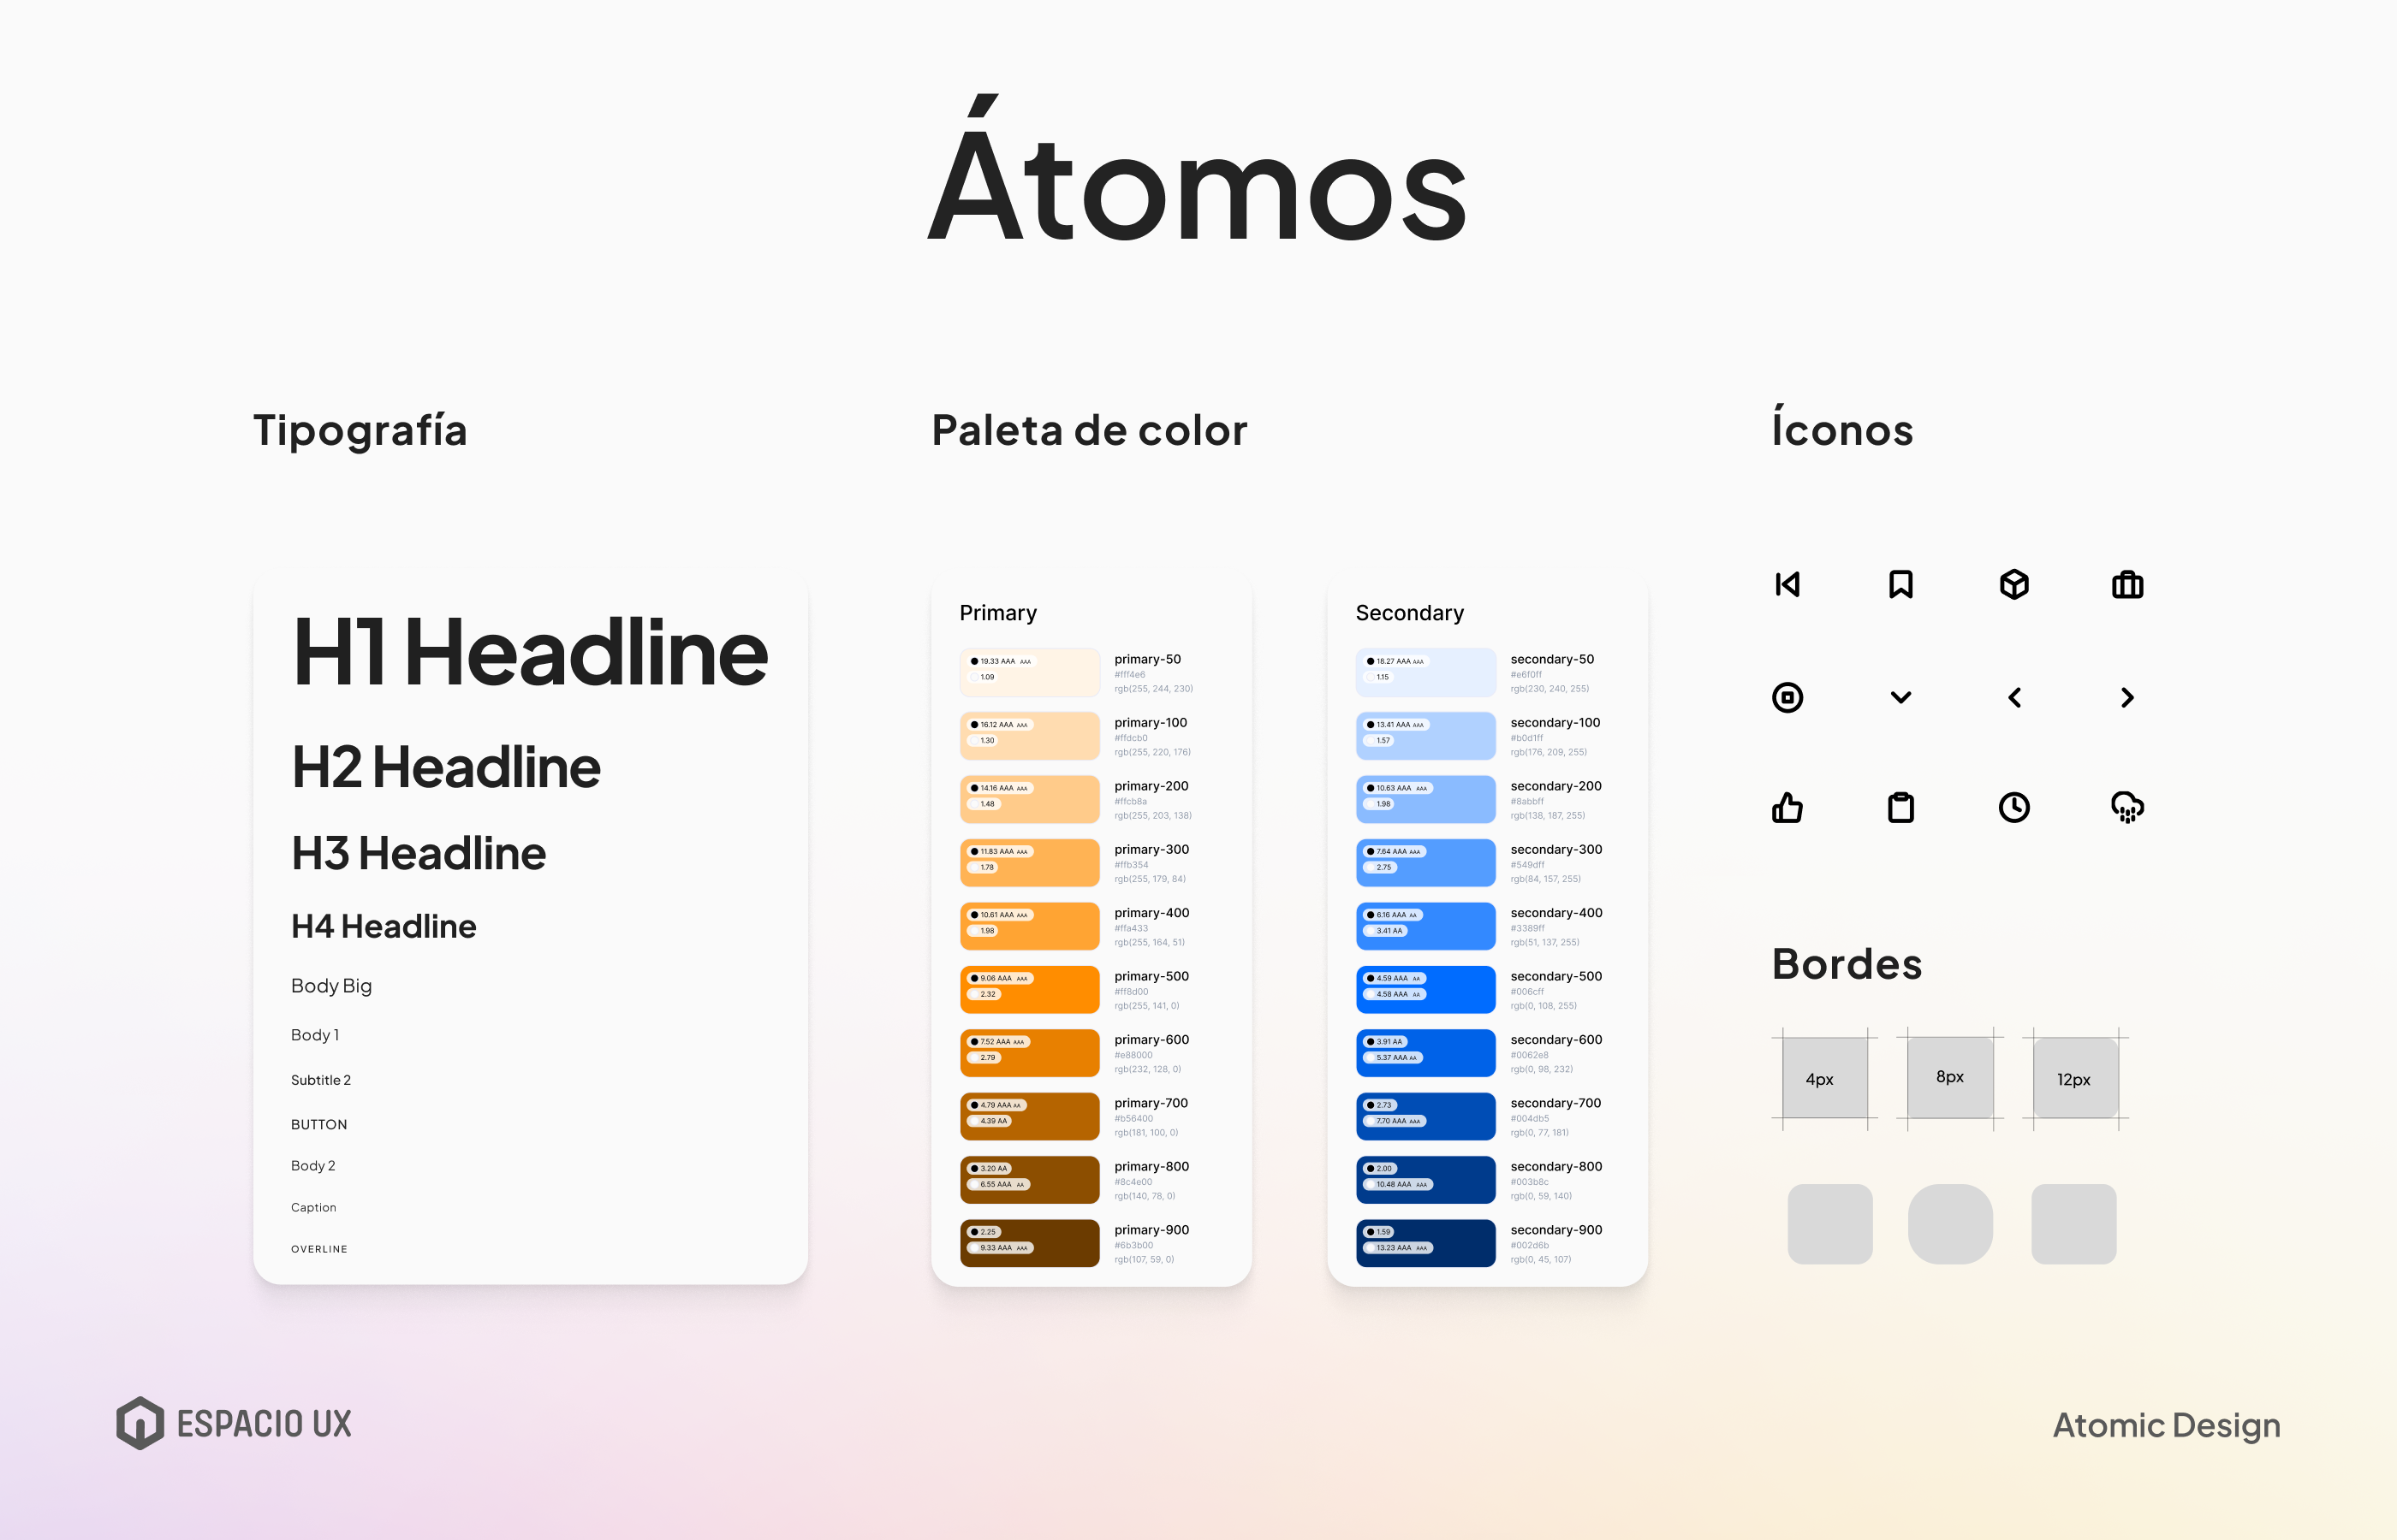Select the primary-50 color swatch
The width and height of the screenshot is (2397, 1540).
(1030, 672)
